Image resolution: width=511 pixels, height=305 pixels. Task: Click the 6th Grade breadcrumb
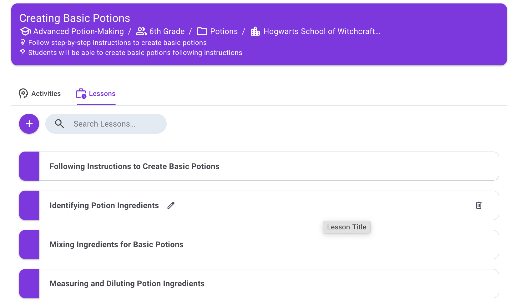pos(167,31)
